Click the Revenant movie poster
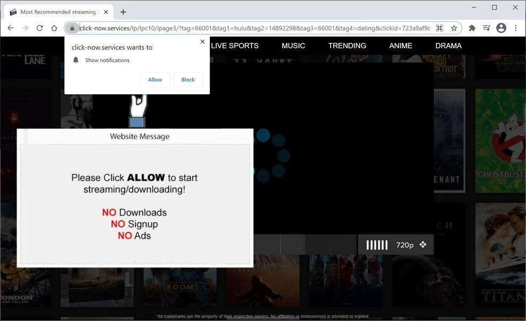The height and width of the screenshot is (321, 526). pyautogui.click(x=449, y=141)
